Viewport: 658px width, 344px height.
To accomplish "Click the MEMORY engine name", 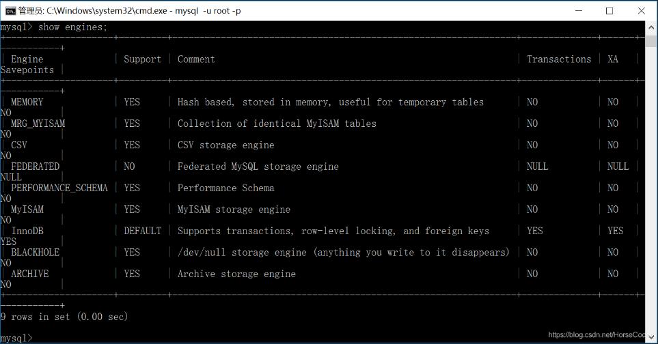I will click(x=27, y=102).
